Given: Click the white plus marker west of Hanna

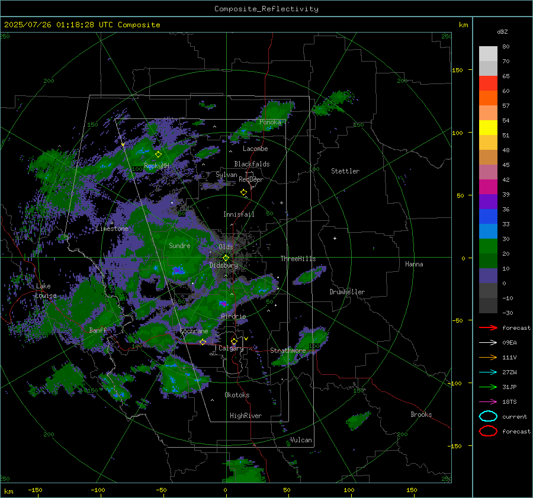Looking at the screenshot, I should coord(335,238).
